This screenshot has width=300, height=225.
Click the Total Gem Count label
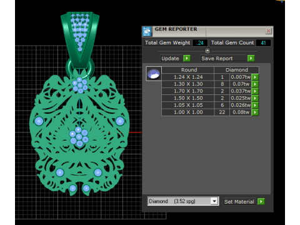[x=232, y=42]
